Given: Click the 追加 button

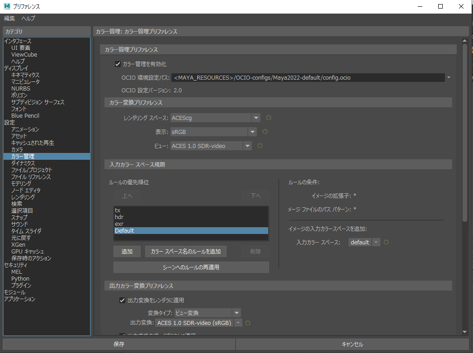Looking at the screenshot, I should pos(127,252).
